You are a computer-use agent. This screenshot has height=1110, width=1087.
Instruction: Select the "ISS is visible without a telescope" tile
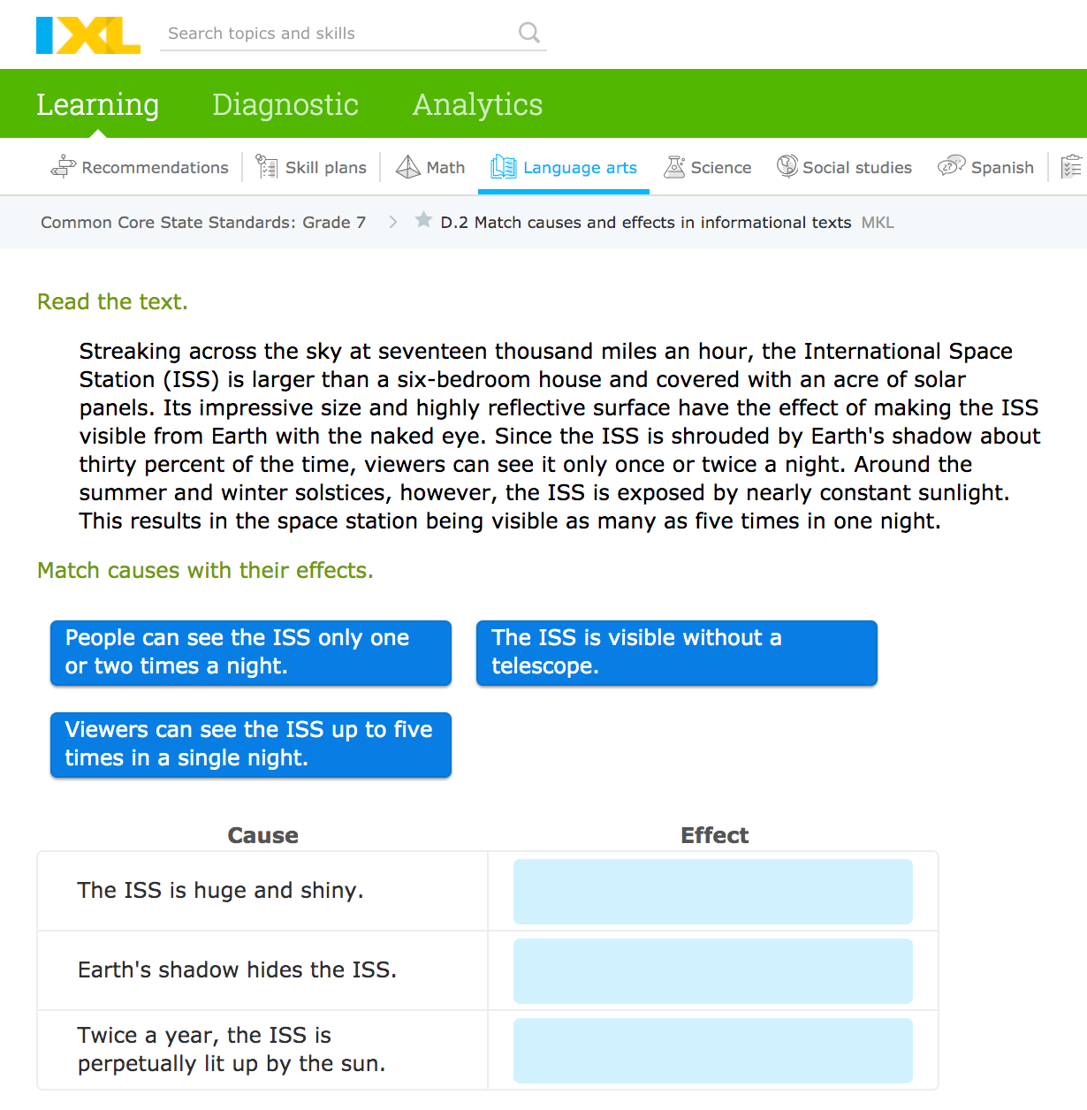(676, 652)
